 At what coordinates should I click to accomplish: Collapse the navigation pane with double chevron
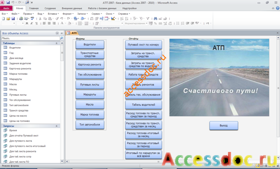point(62,33)
